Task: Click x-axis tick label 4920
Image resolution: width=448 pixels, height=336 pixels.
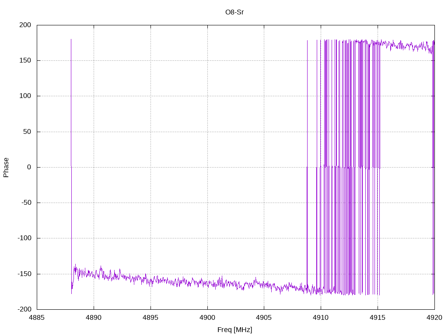Action: [x=434, y=318]
